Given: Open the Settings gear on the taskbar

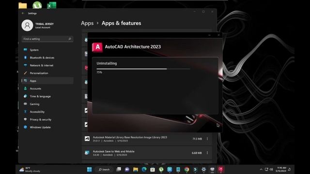Looking at the screenshot, I should 203,170.
